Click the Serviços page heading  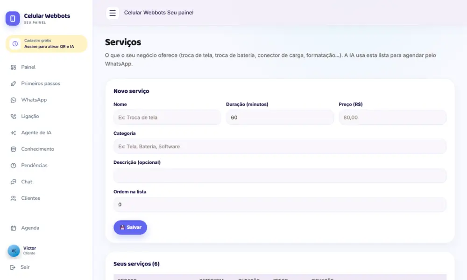(x=123, y=42)
